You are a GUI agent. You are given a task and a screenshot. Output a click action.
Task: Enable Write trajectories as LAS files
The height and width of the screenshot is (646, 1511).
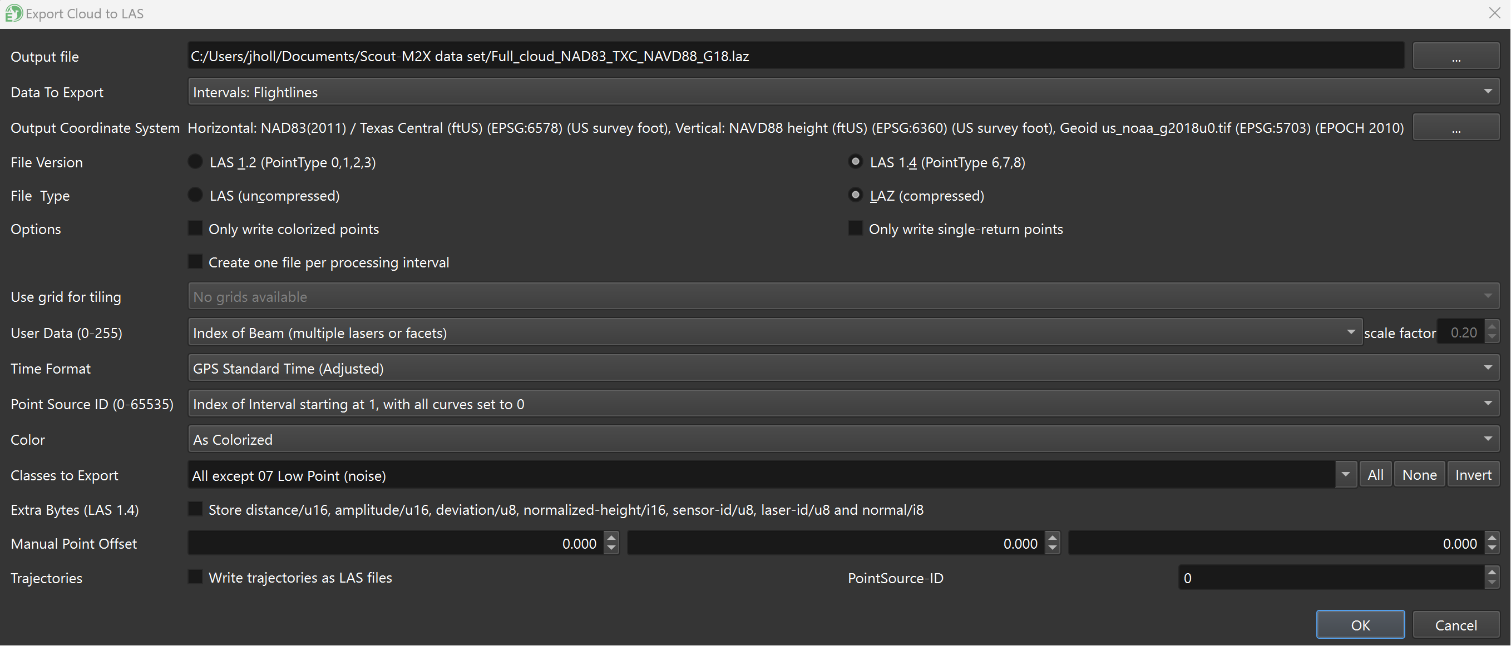coord(195,578)
